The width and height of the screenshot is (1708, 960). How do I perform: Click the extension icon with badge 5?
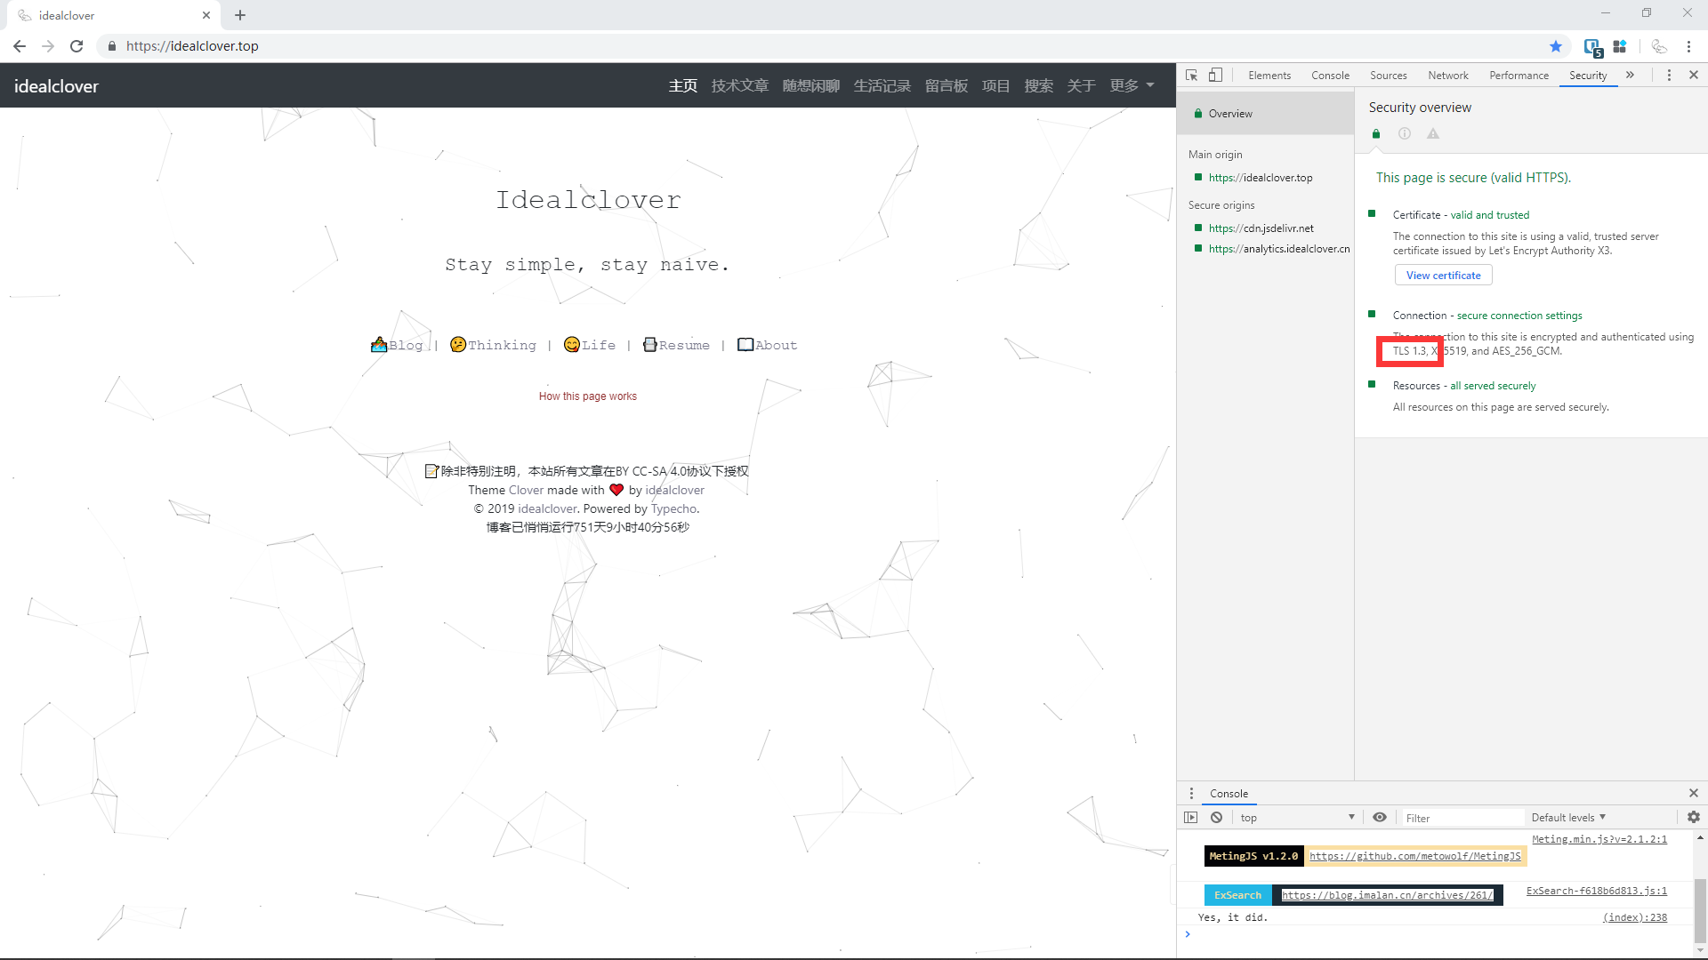click(x=1592, y=47)
